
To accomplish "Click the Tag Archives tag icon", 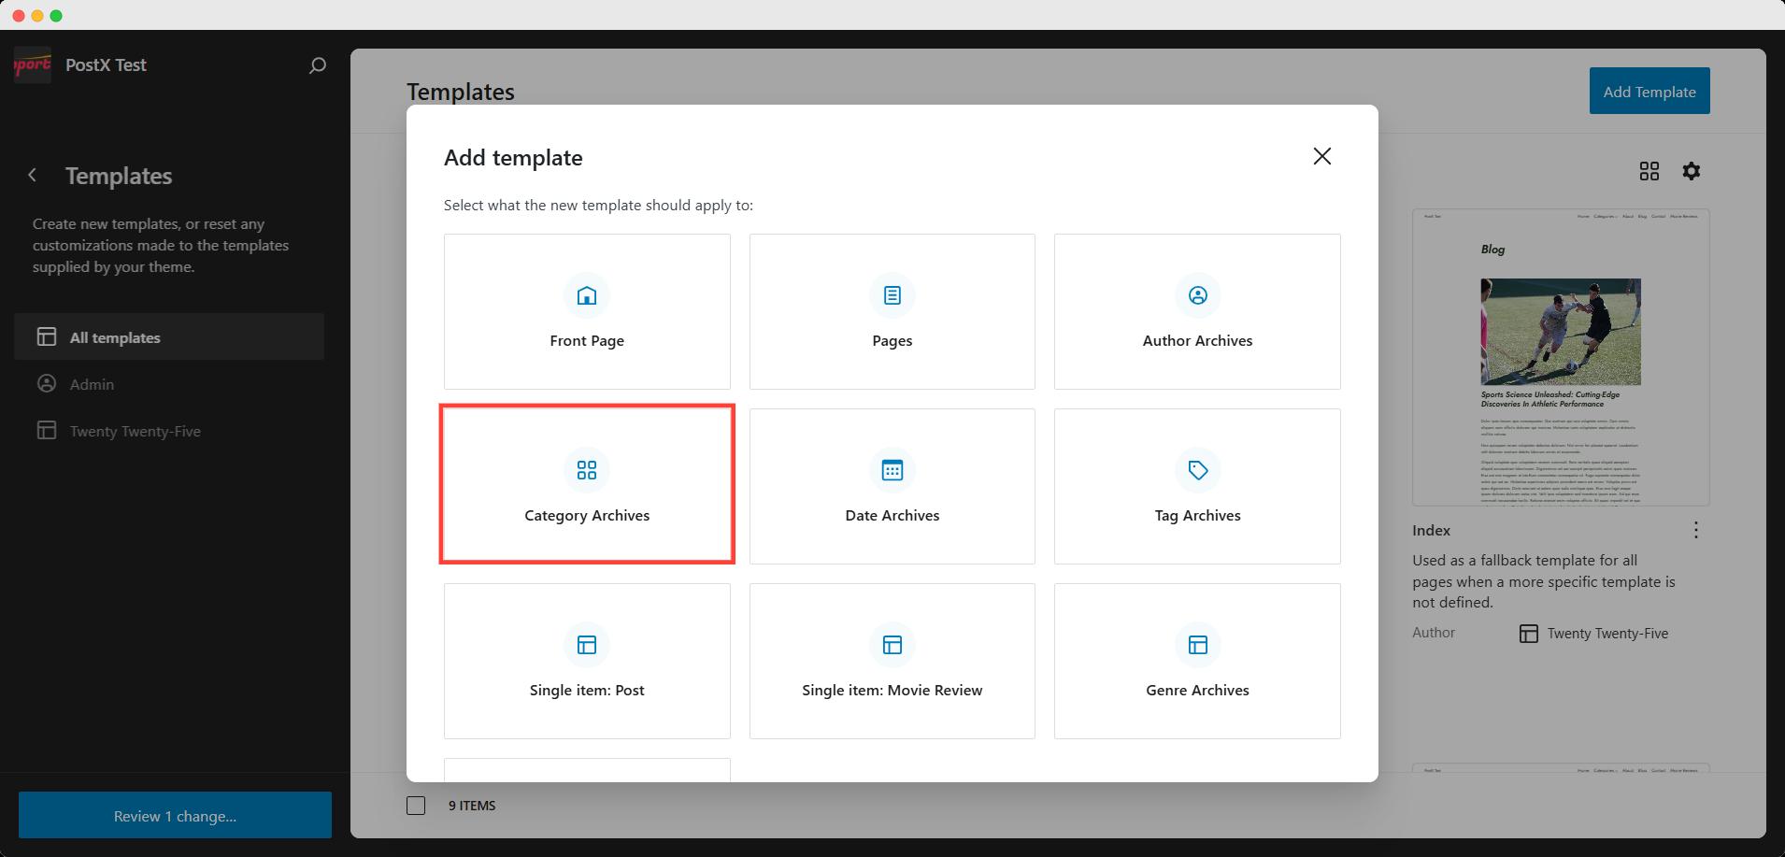I will 1197,470.
